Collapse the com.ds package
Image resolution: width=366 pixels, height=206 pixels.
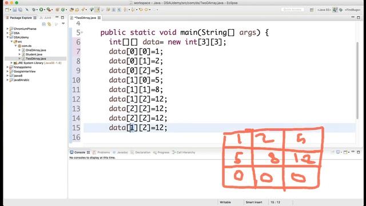coord(15,46)
